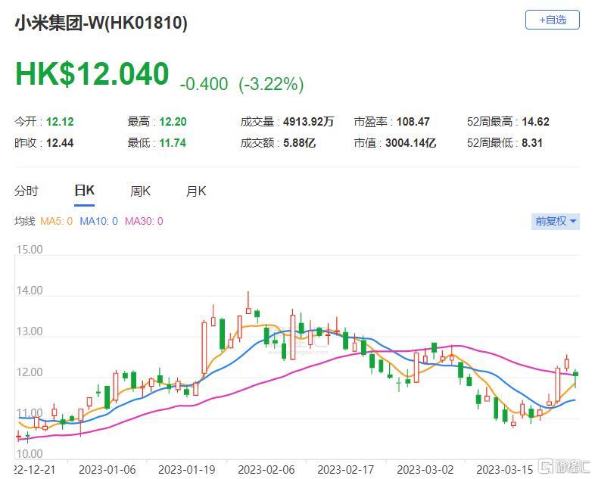This screenshot has height=479, width=595.
Task: Select the 日K chart tab
Action: click(x=84, y=191)
